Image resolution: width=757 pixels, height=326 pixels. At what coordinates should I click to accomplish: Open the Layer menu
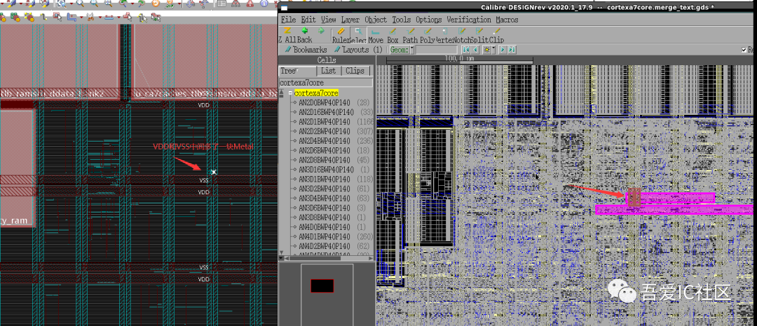tap(350, 20)
